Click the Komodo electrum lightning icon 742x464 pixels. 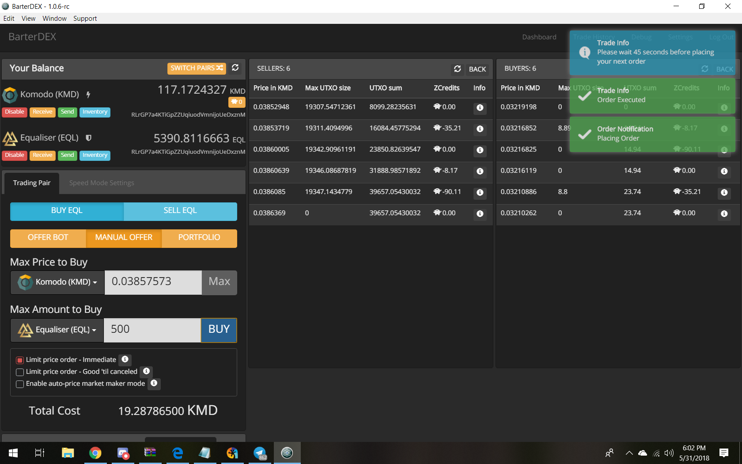(x=88, y=95)
